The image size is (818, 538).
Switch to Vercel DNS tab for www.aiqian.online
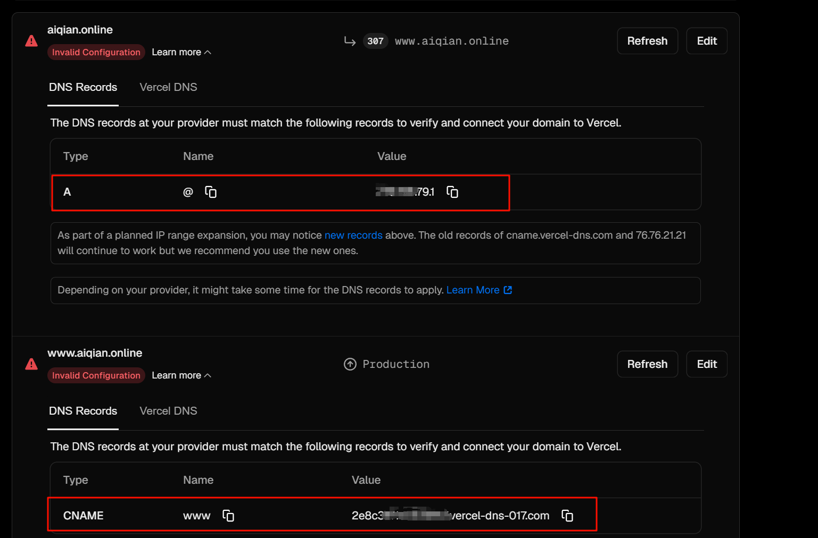[168, 411]
